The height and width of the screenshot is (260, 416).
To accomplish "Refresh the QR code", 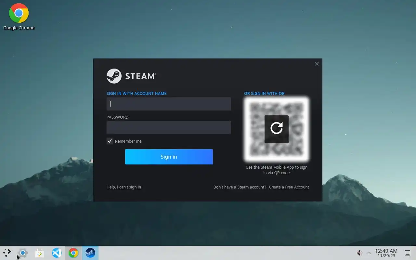I will 277,129.
